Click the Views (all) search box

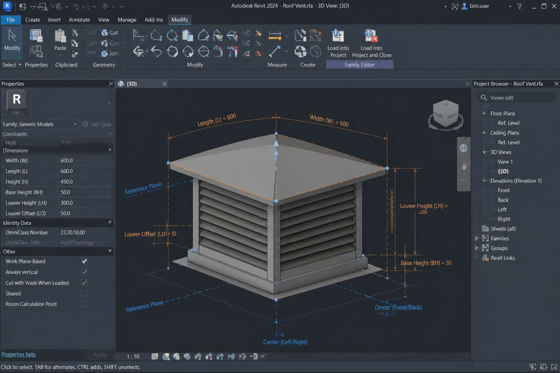[x=516, y=98]
